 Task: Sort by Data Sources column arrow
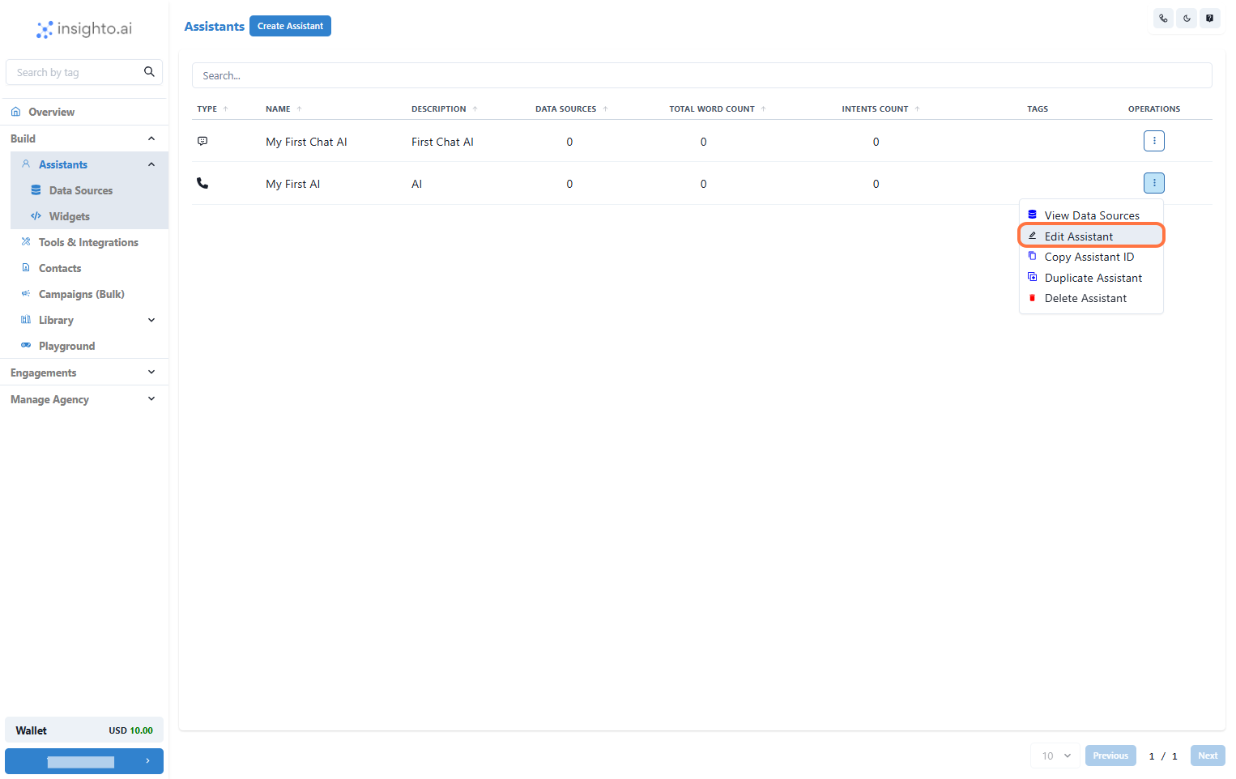pos(605,109)
